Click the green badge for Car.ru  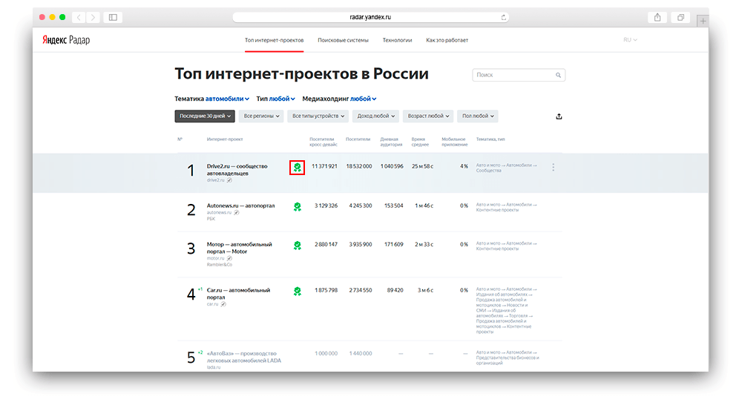click(x=298, y=292)
